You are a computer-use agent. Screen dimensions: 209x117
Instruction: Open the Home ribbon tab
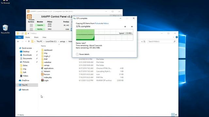tap(27, 37)
